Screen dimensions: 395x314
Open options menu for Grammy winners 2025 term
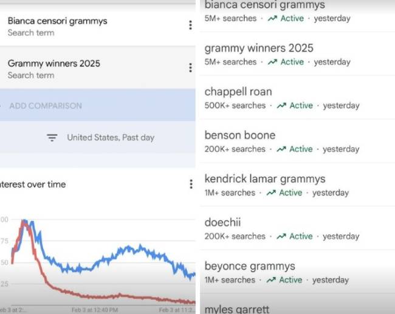(x=190, y=67)
